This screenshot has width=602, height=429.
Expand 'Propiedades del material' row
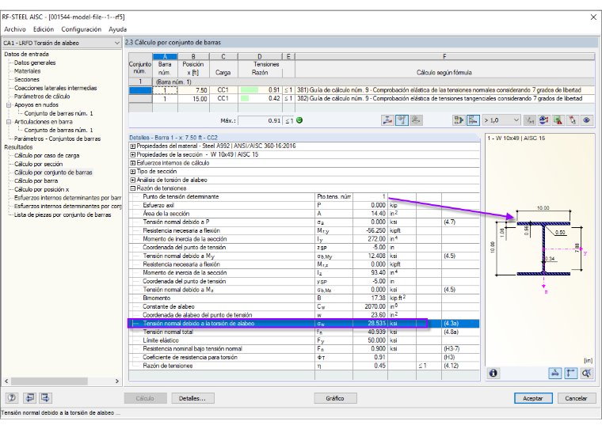[132, 146]
